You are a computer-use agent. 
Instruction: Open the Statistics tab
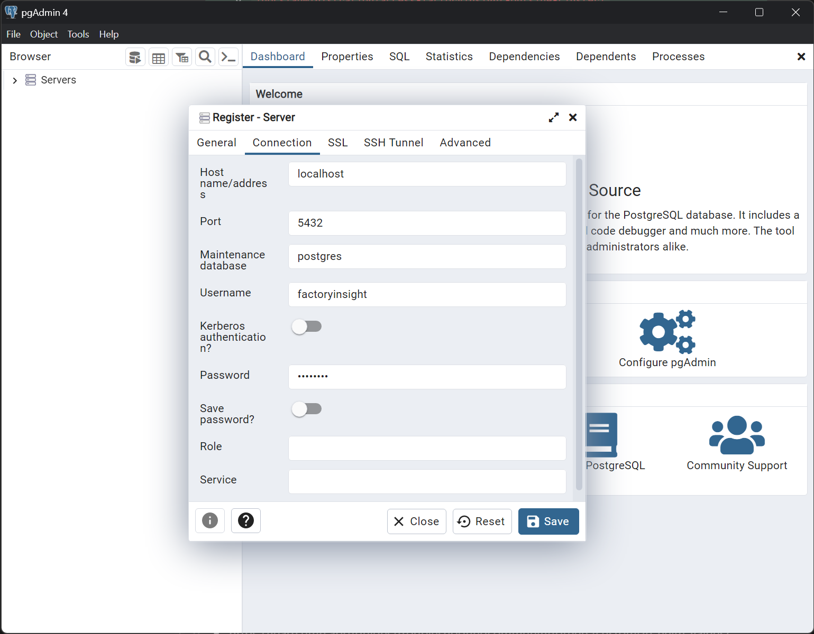449,57
